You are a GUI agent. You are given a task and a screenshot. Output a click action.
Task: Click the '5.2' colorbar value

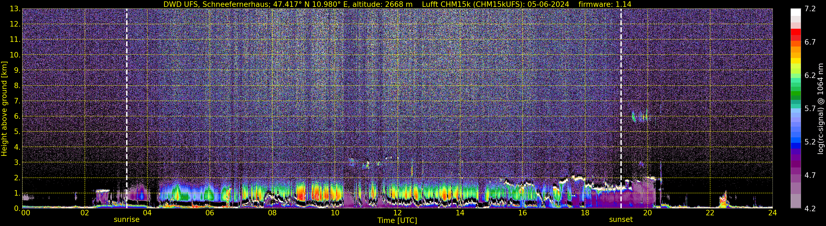(x=810, y=142)
